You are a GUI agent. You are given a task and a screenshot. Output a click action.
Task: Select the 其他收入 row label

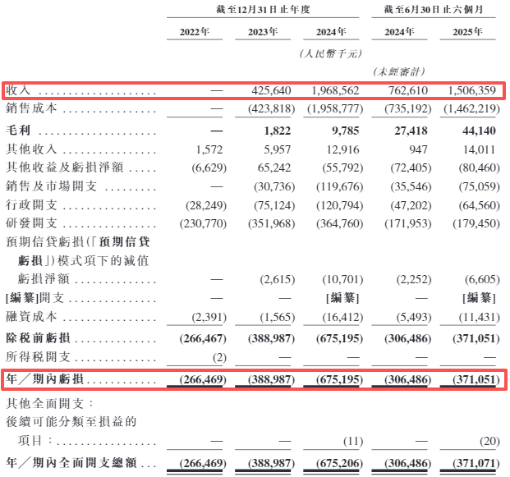31,149
